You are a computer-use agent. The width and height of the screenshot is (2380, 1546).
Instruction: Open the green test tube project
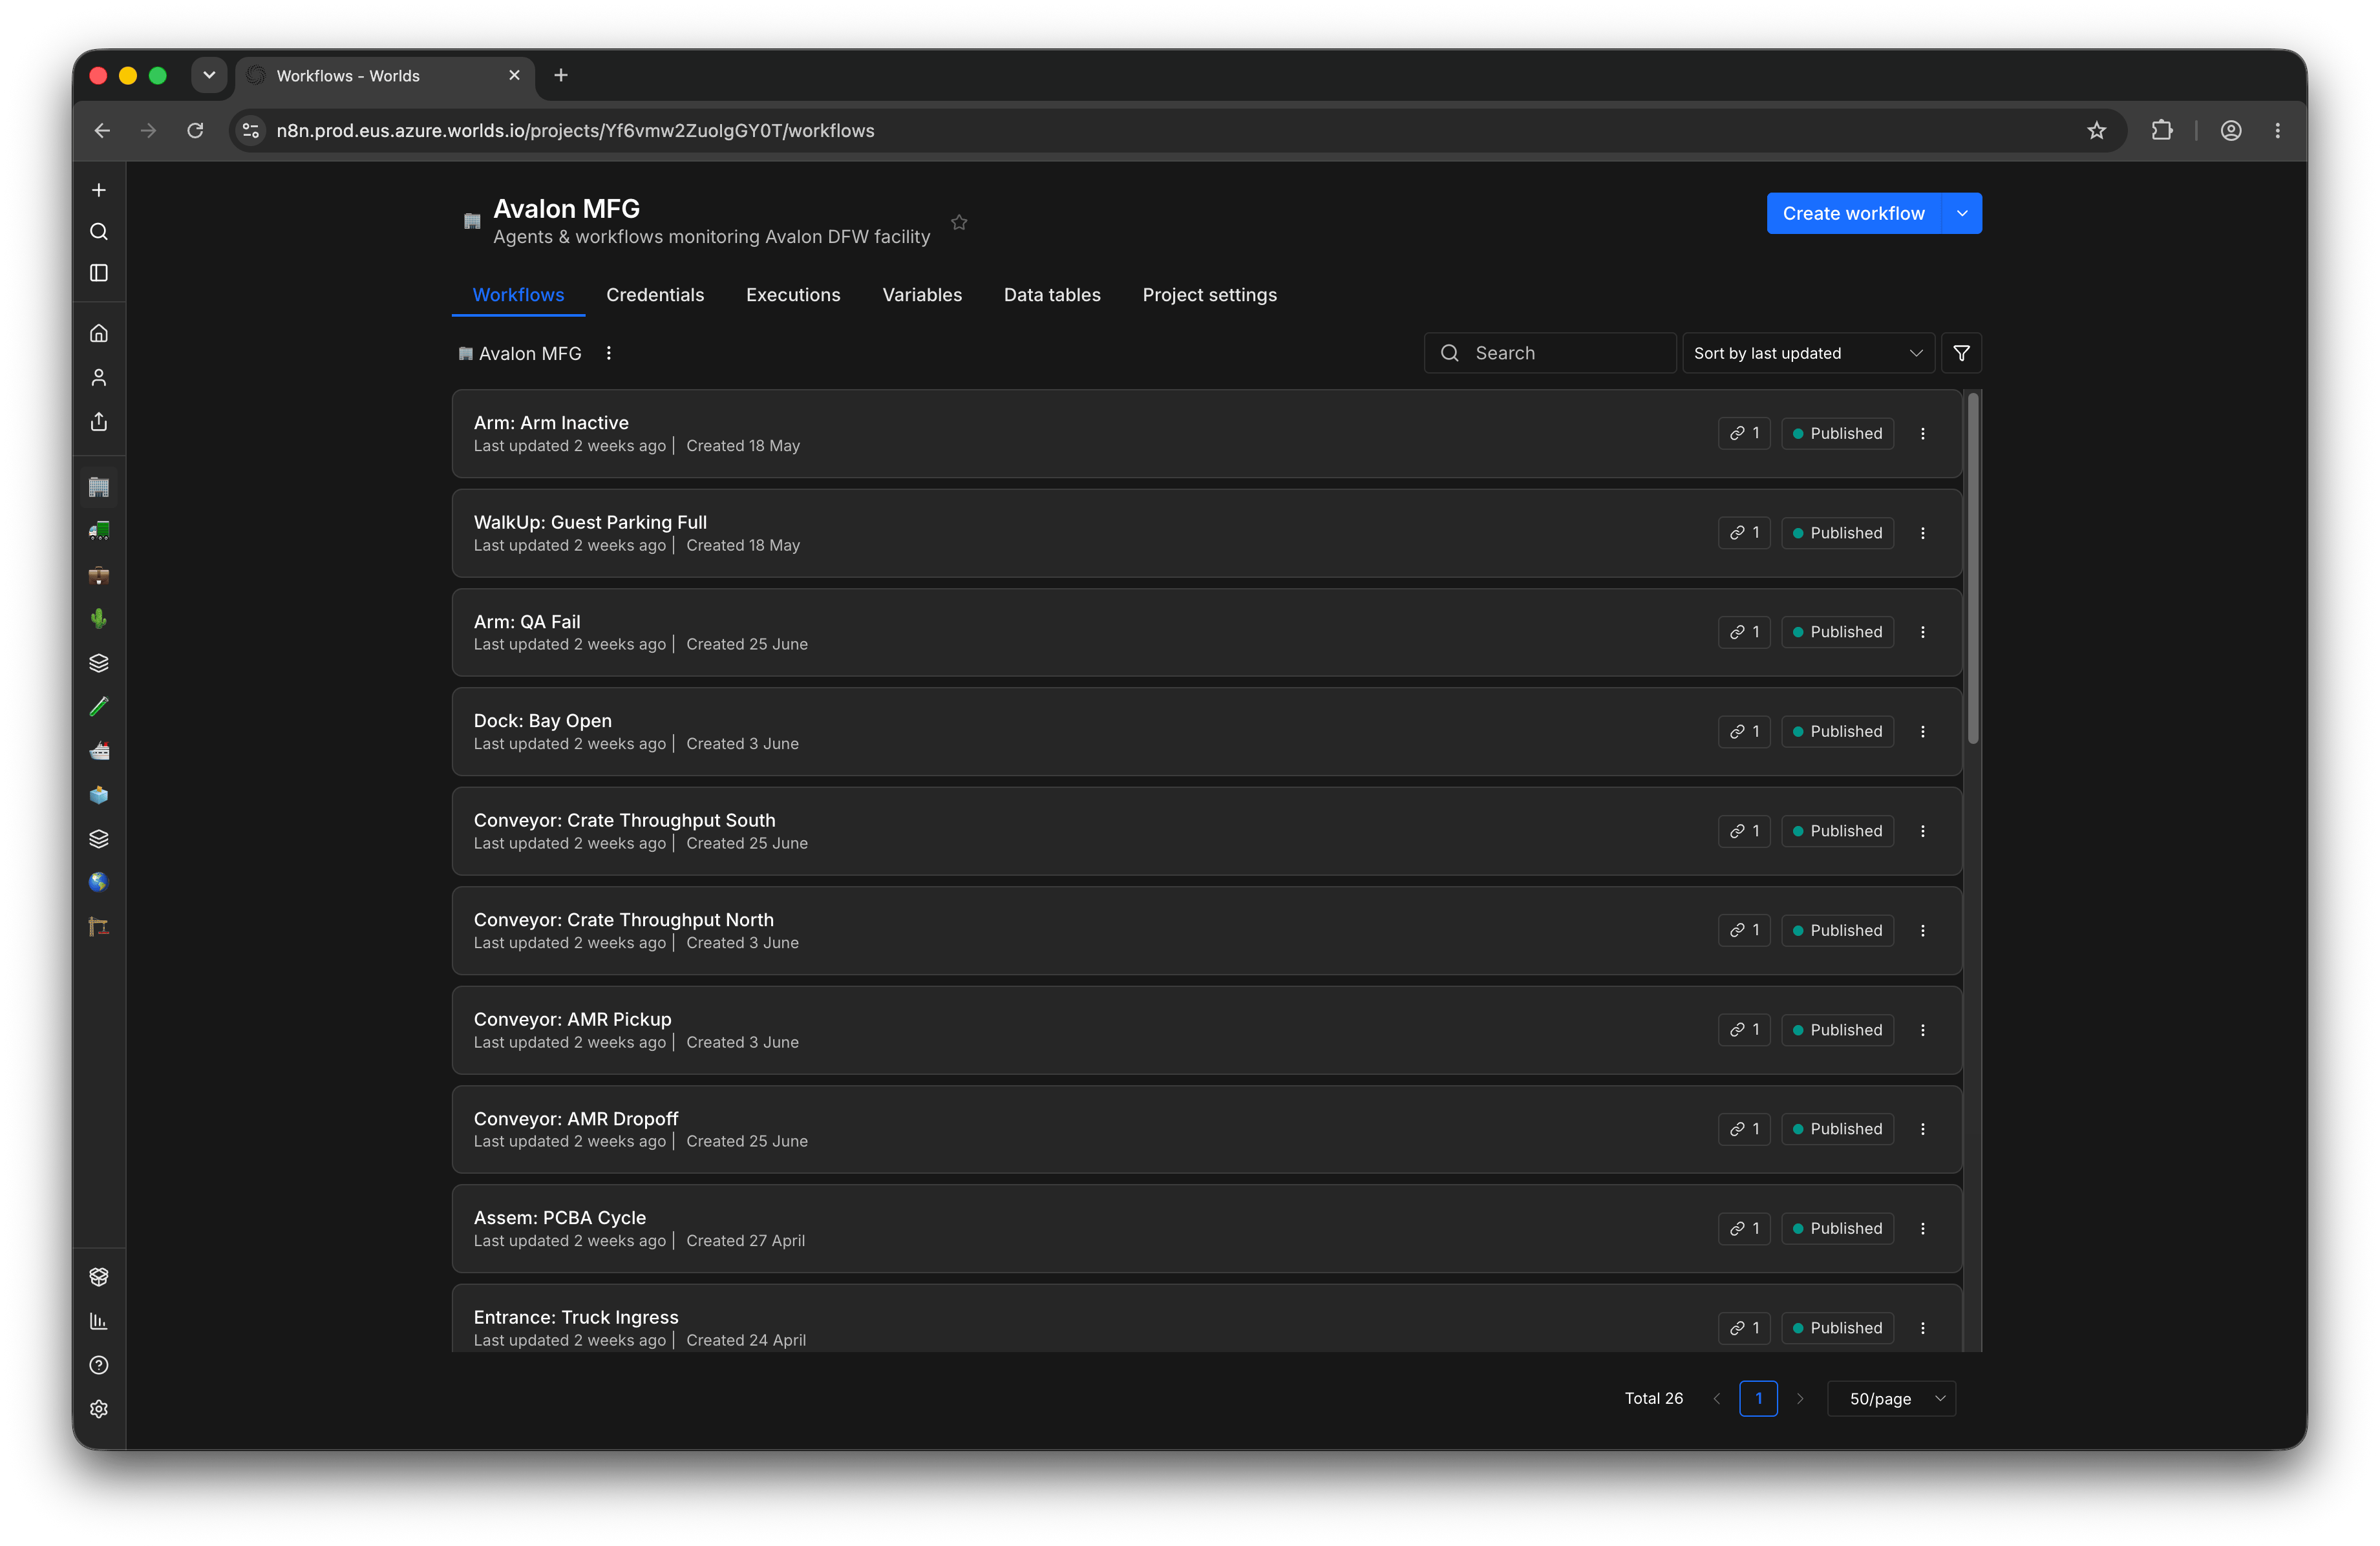pos(99,707)
